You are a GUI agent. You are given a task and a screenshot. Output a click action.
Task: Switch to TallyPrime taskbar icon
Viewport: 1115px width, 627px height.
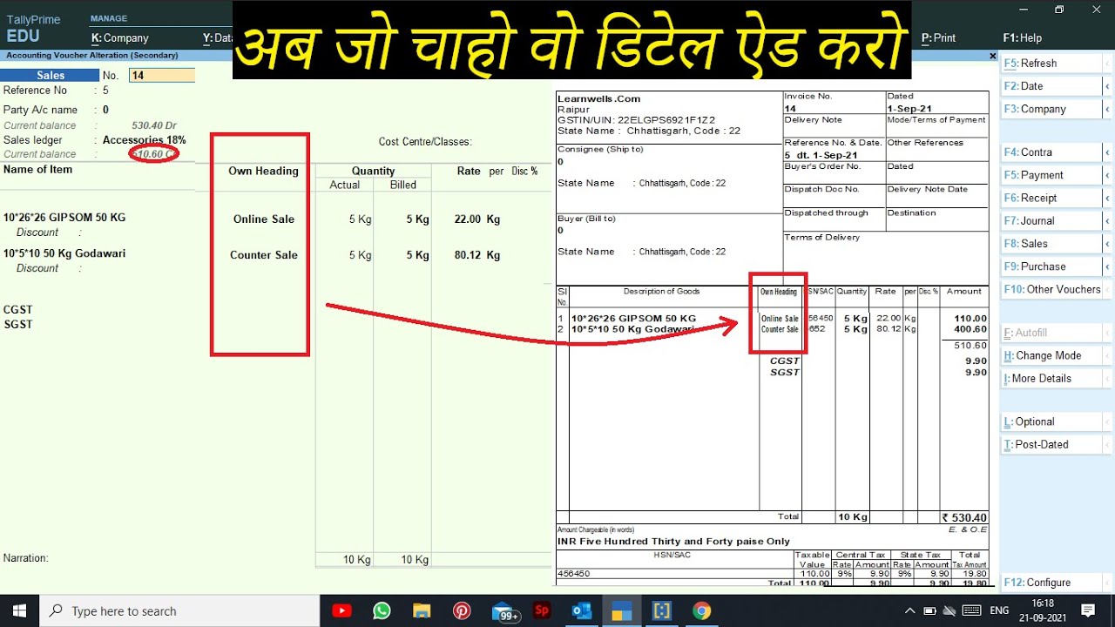pyautogui.click(x=621, y=610)
